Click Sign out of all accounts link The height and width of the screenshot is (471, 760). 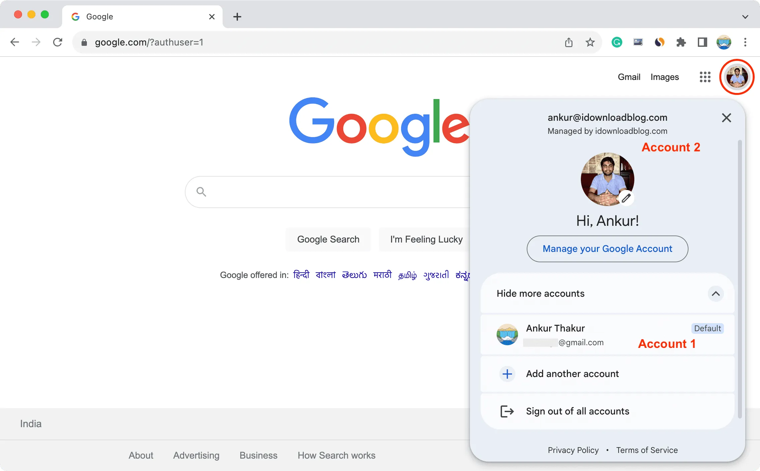[x=578, y=411]
